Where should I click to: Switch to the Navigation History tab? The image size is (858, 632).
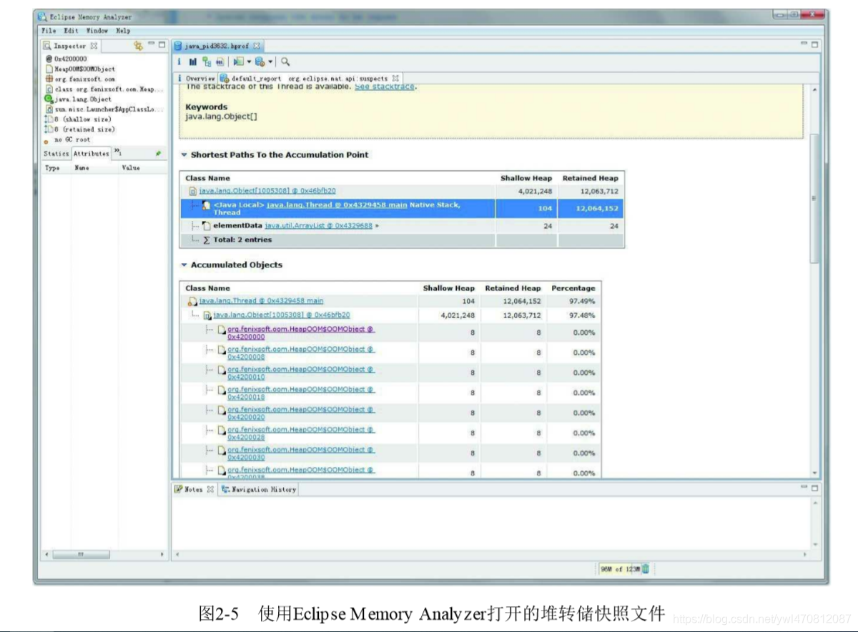pos(258,490)
